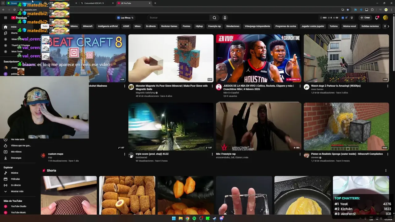Screen dimensions: 395x222
Task: Click the Buscar search field
Action: [x=178, y=18]
